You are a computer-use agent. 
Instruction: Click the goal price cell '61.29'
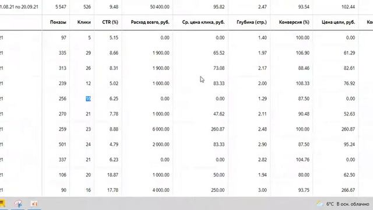point(349,53)
